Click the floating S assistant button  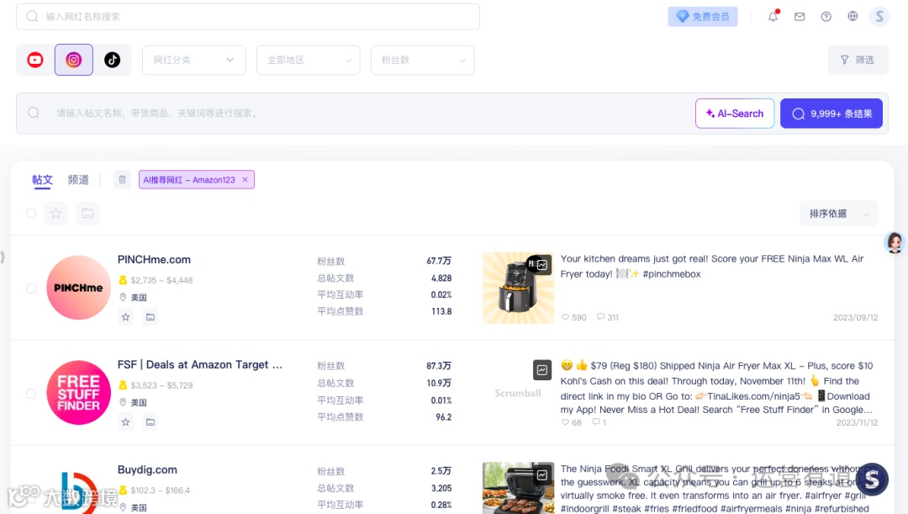[x=872, y=479]
